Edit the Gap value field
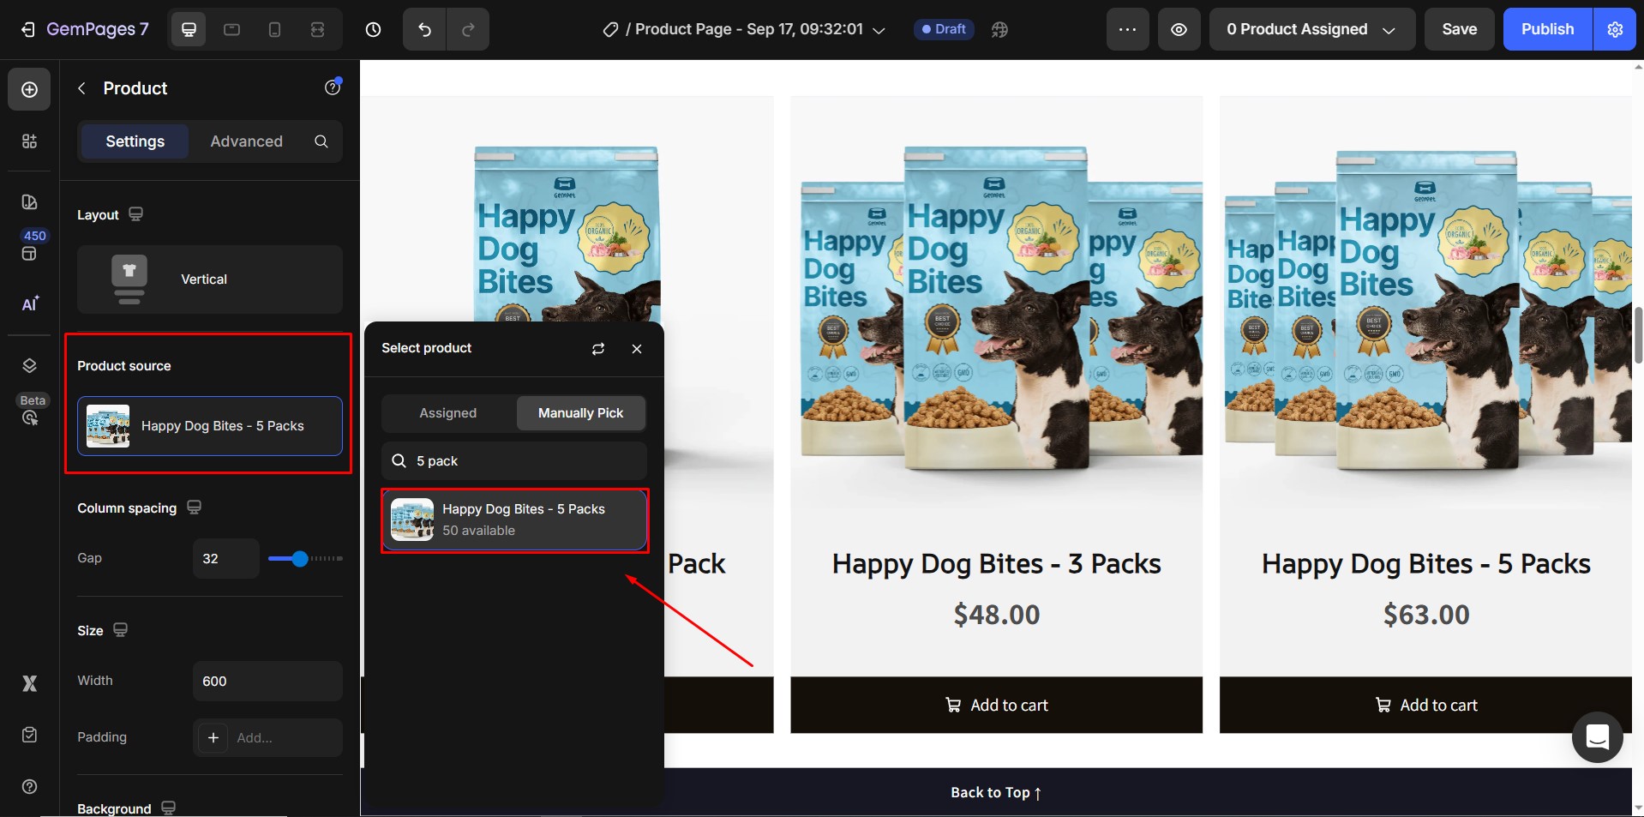This screenshot has width=1644, height=817. click(x=225, y=559)
